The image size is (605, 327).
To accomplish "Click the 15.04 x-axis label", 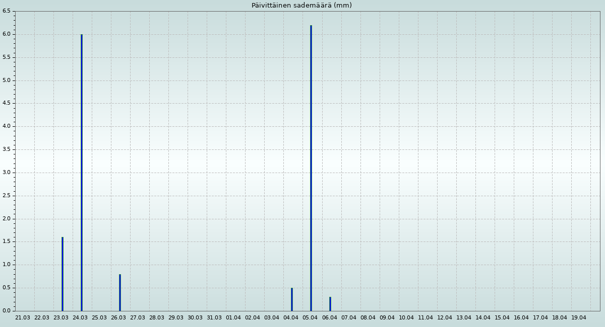I will pyautogui.click(x=502, y=318).
